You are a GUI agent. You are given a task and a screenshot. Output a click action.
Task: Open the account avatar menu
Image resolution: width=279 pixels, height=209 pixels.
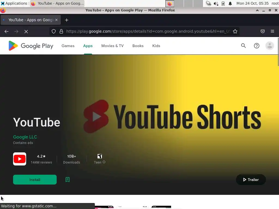tap(270, 46)
